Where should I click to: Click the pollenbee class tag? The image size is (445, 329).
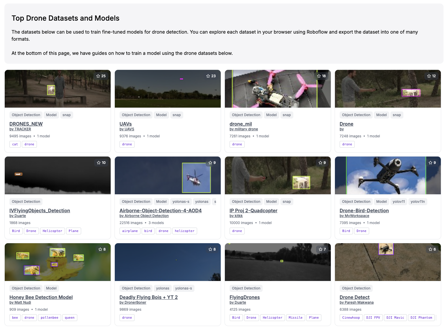click(x=50, y=318)
